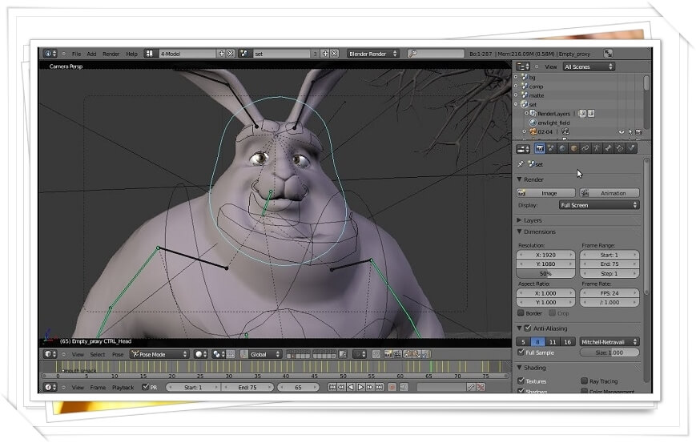The image size is (696, 443).
Task: Open the Mitchell-Netravali filter dropdown
Action: click(x=610, y=342)
